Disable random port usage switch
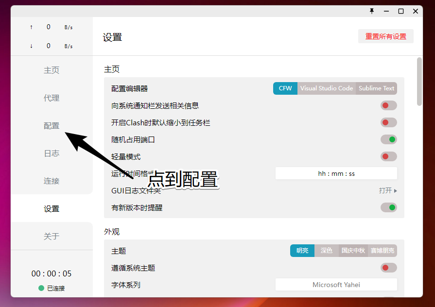 click(388, 139)
